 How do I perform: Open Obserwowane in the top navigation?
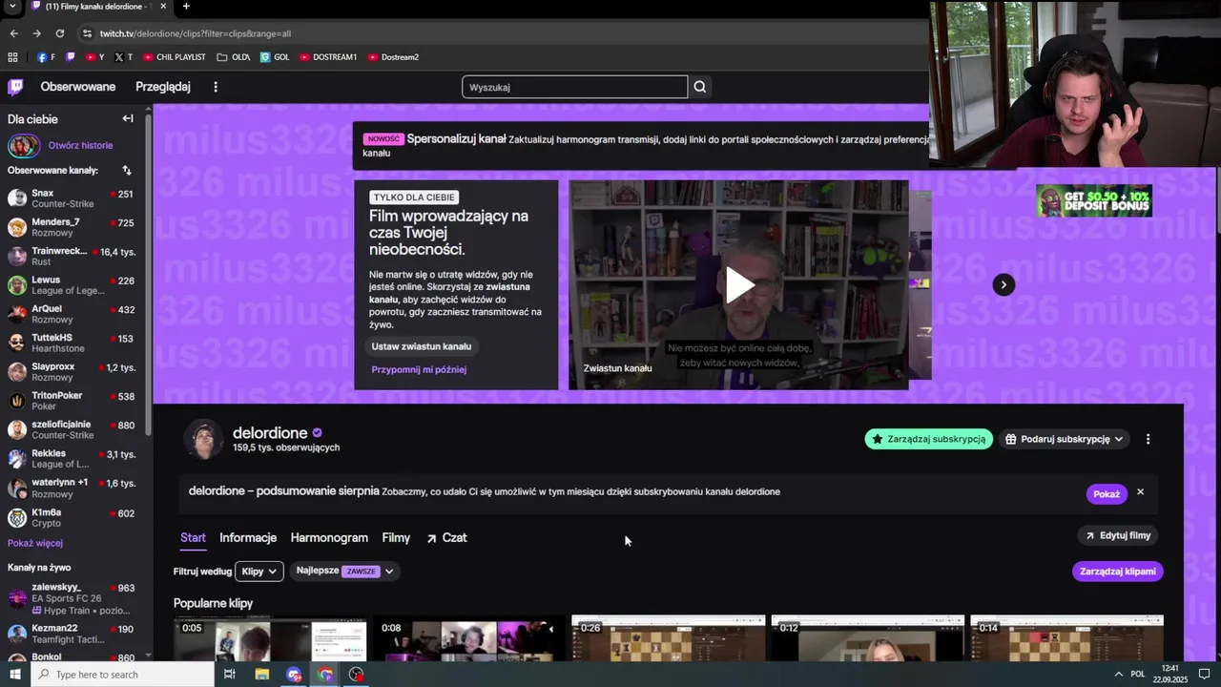click(x=78, y=87)
